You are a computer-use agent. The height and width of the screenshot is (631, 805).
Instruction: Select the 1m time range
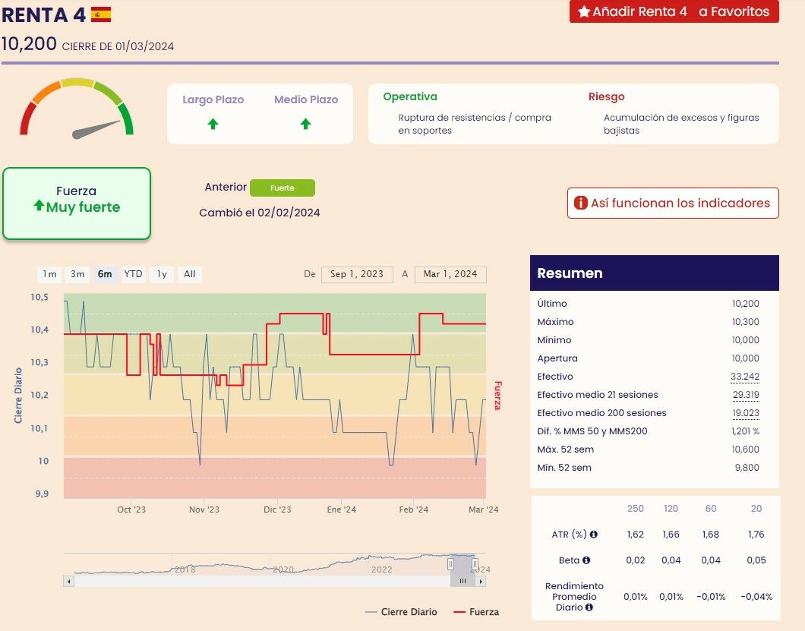pos(49,274)
